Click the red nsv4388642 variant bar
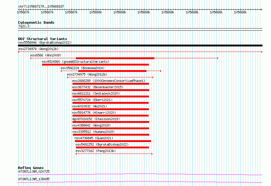Image resolution: width=271 pixels, height=186 pixels. (111, 128)
